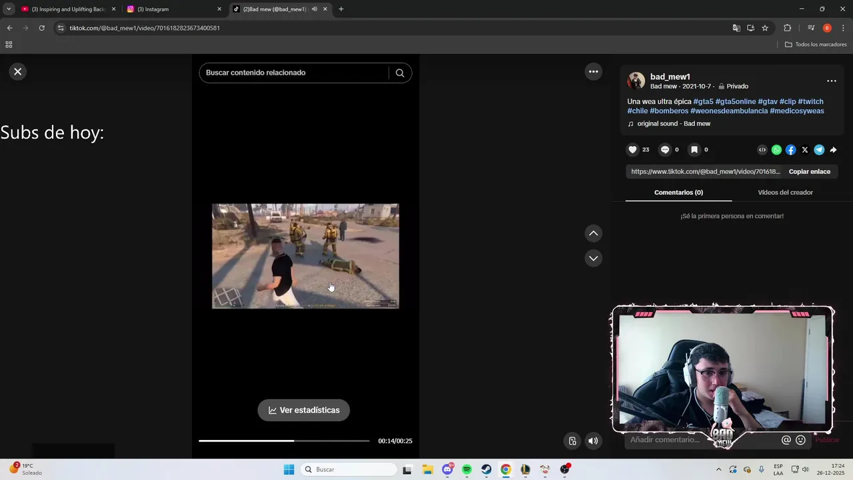Viewport: 853px width, 480px height.
Task: Close the Instagram browser tab
Action: coord(219,9)
